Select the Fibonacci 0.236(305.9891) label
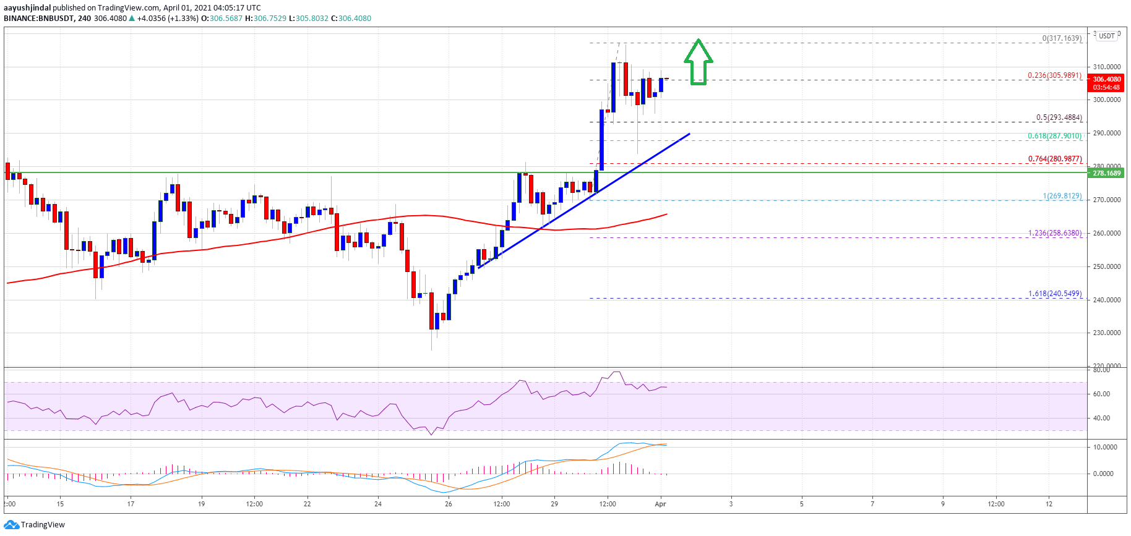Viewport: 1131px width, 536px height. pyautogui.click(x=1055, y=75)
